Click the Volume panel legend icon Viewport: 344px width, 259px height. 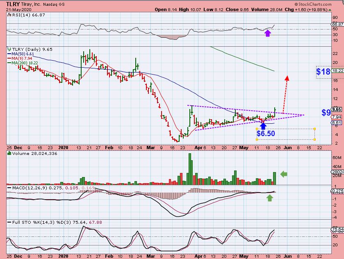click(9, 153)
